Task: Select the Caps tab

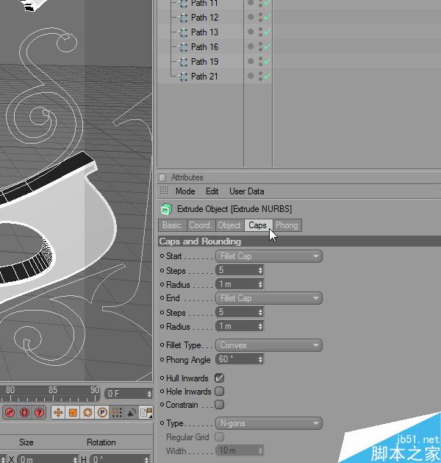Action: [258, 225]
